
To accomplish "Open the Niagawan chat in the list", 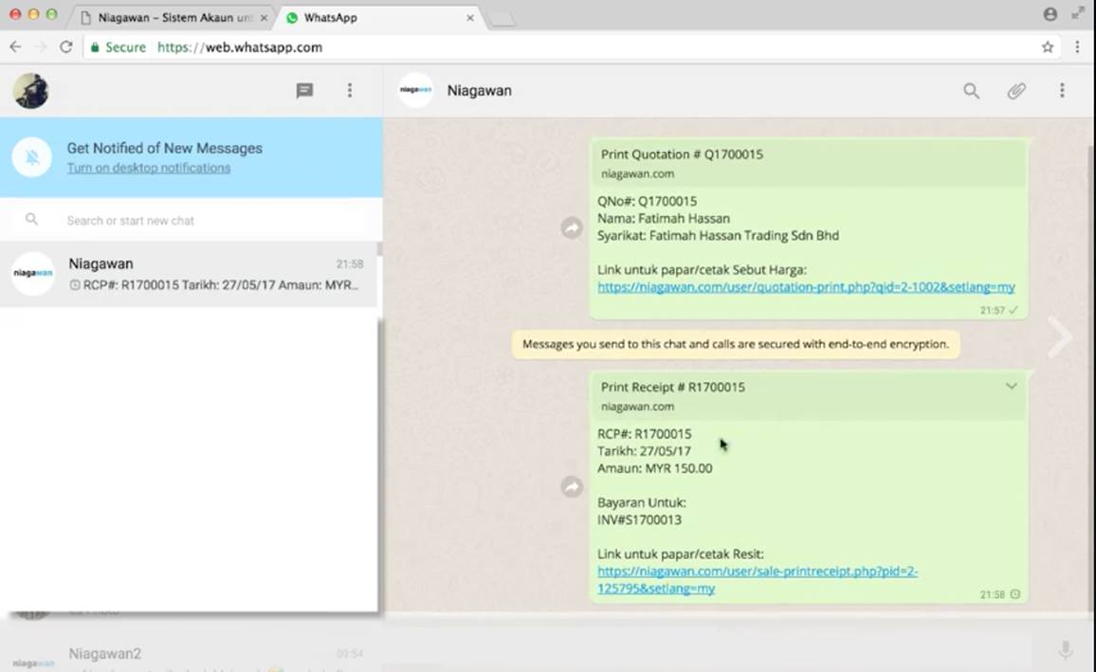I will (189, 274).
